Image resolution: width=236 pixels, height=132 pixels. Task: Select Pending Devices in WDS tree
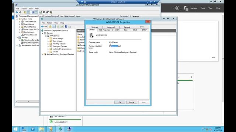pyautogui.click(x=59, y=44)
